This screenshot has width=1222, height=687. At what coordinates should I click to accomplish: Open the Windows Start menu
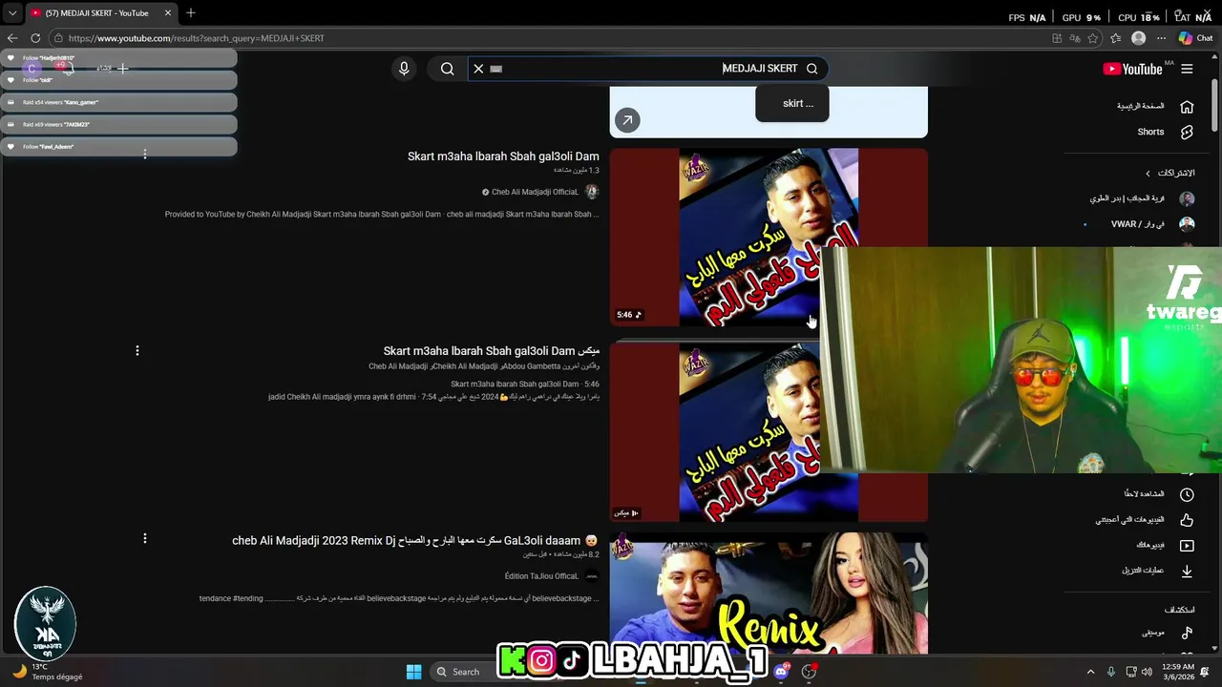coord(414,672)
